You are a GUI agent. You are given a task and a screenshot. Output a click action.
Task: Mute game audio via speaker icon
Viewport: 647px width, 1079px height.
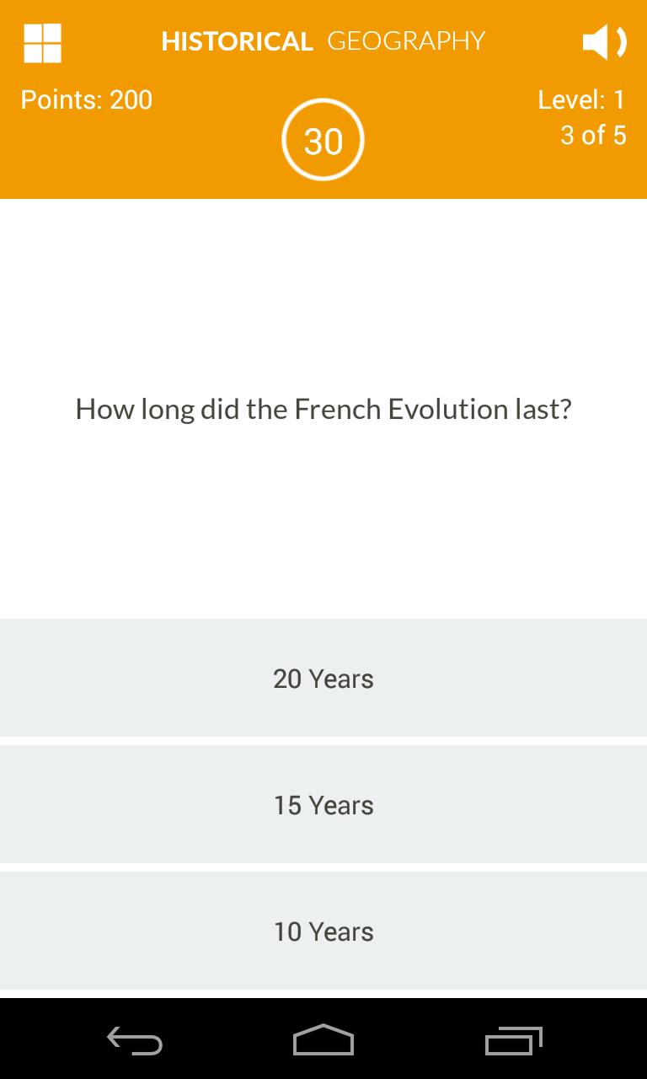pos(606,42)
